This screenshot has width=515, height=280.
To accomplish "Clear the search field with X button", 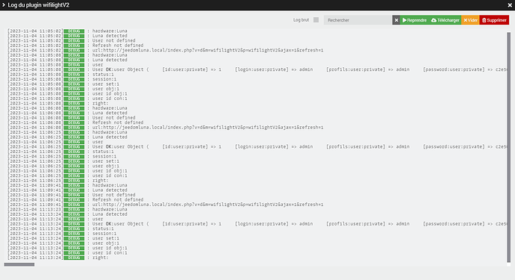I will pos(396,20).
